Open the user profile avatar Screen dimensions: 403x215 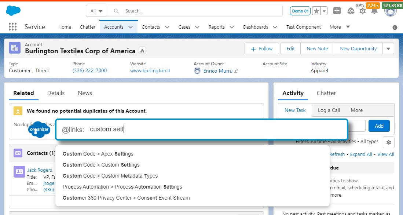(x=391, y=12)
